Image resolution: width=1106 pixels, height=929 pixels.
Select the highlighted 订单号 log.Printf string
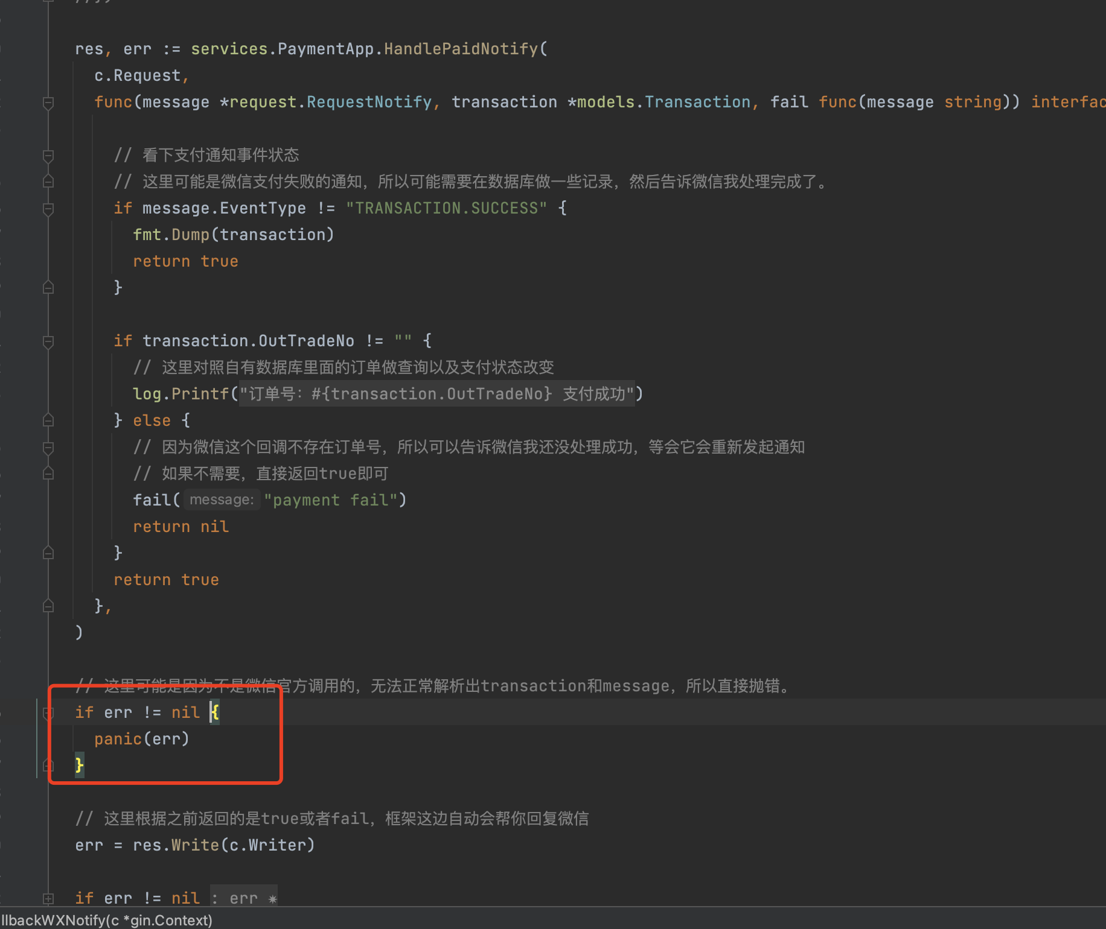[438, 393]
